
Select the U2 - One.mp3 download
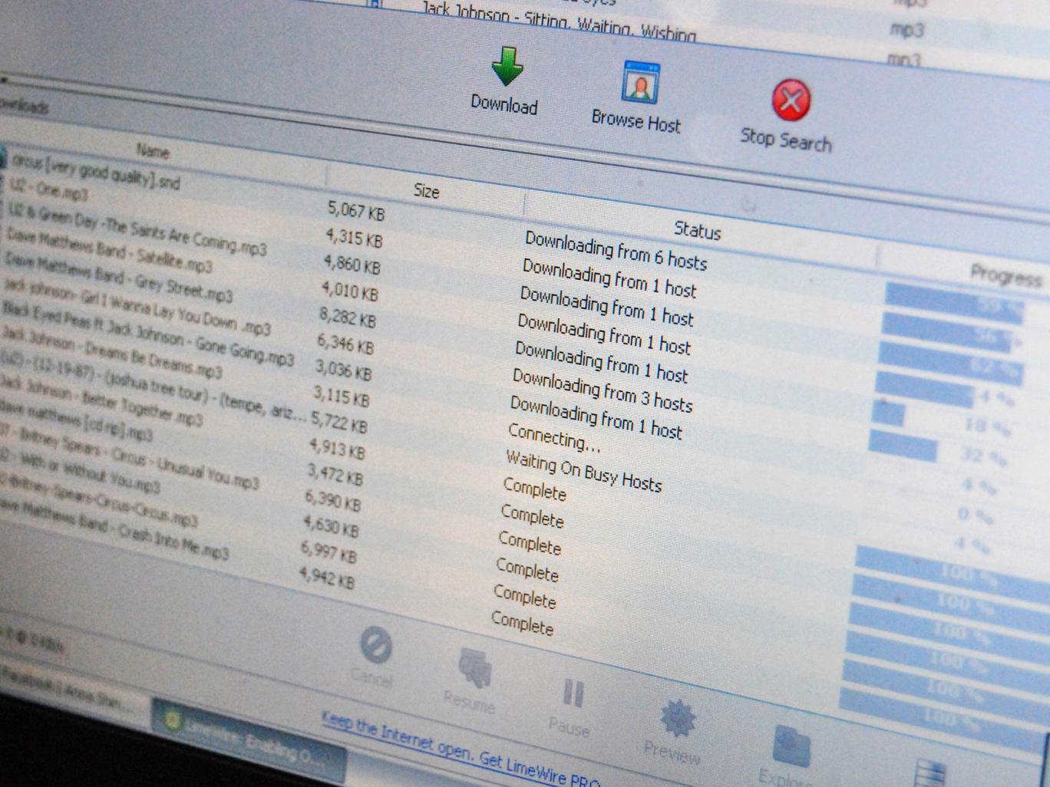(48, 189)
